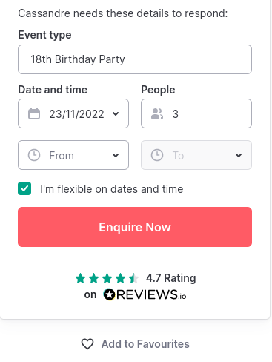Select the 23/11/2022 date value

click(76, 114)
